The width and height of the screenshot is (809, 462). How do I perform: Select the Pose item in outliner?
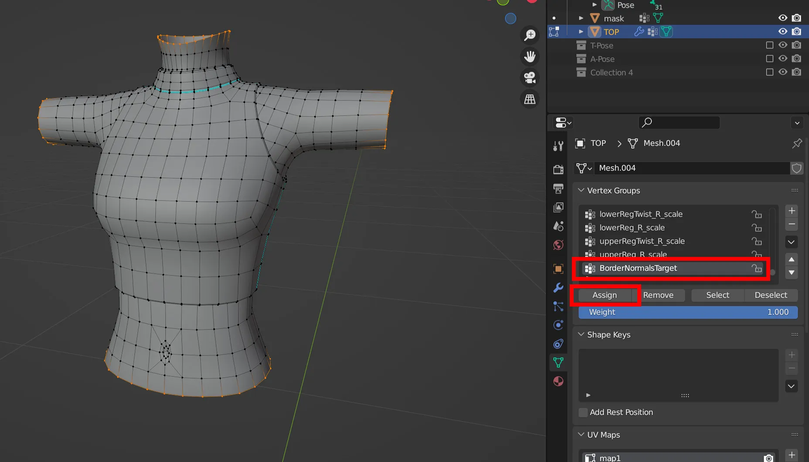(x=625, y=5)
